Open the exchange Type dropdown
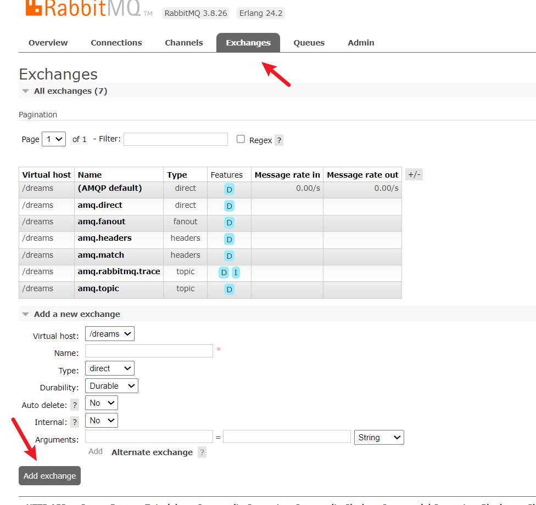The width and height of the screenshot is (536, 505). click(x=110, y=368)
